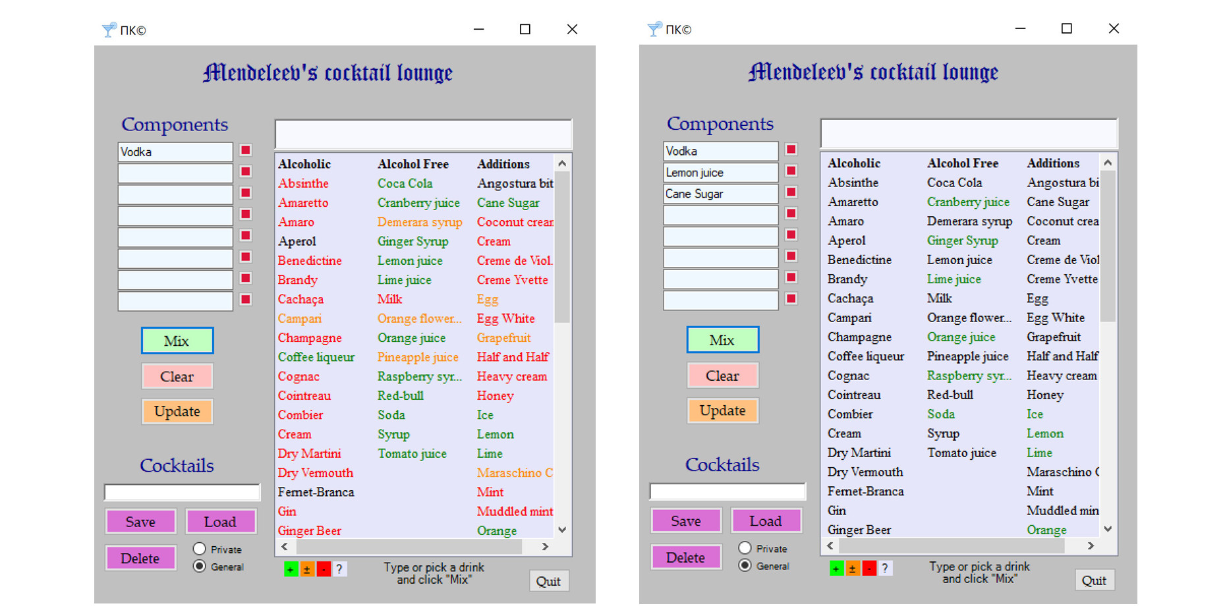
Task: Pick Aperol from left Alcoholic list
Action: tap(297, 241)
